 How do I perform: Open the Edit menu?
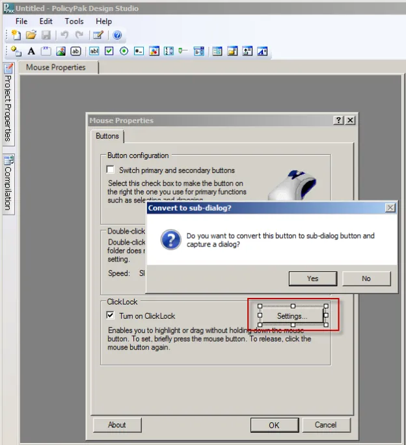[x=46, y=21]
